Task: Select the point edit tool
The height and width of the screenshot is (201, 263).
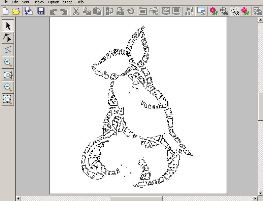Action: [8, 38]
